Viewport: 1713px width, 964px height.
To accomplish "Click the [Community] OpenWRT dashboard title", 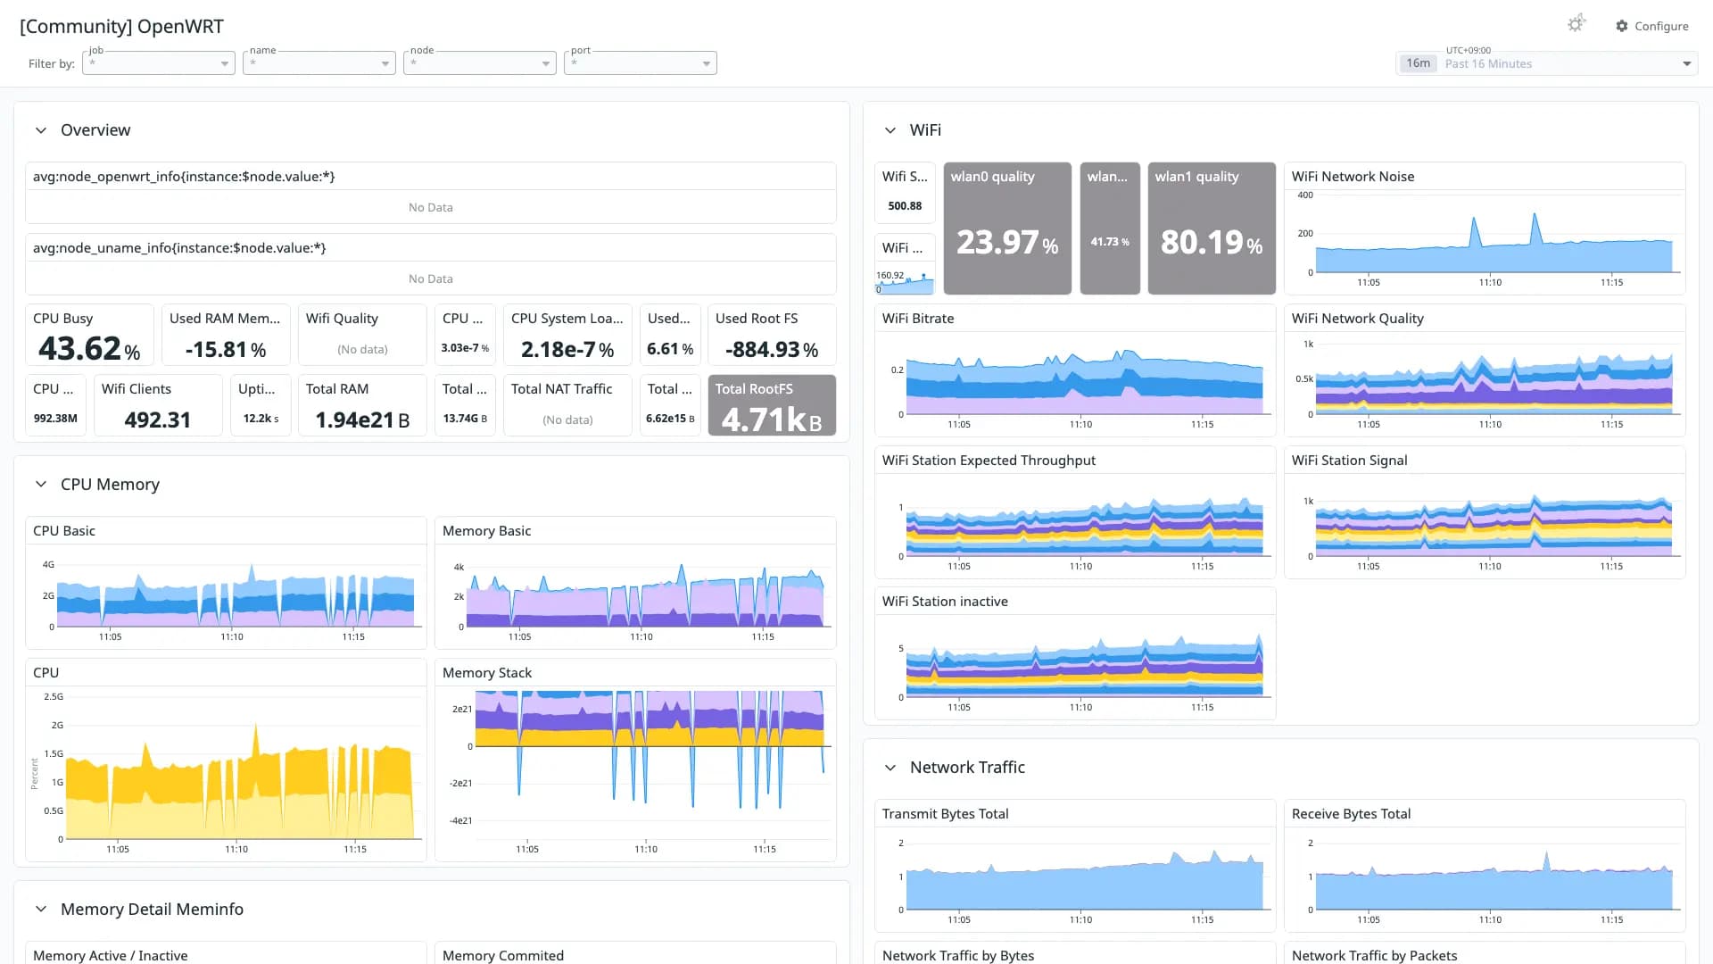I will tap(121, 27).
